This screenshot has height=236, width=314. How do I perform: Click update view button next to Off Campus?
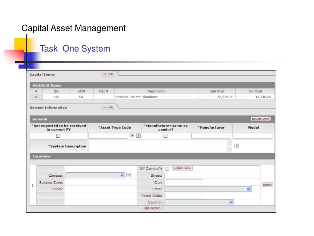[x=182, y=168]
